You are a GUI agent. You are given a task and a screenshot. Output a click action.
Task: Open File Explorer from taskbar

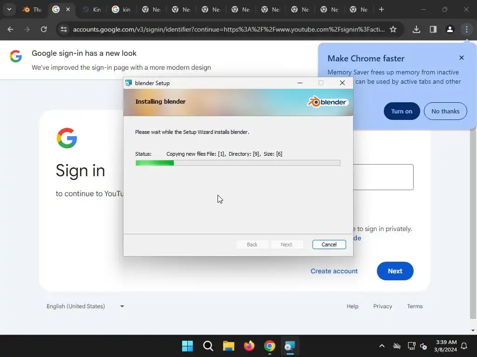228,346
